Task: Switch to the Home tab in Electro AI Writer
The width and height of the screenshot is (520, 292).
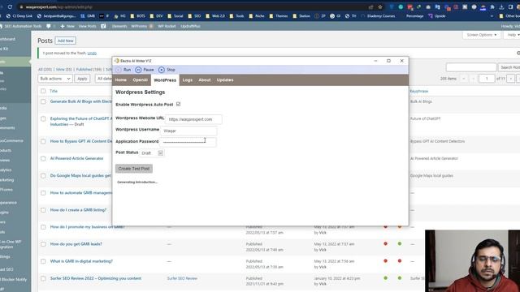Action: [121, 79]
